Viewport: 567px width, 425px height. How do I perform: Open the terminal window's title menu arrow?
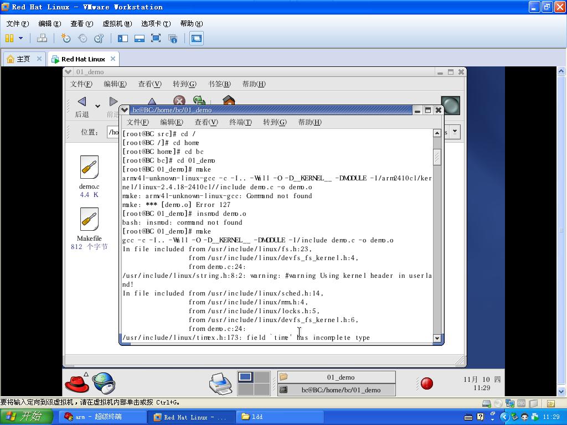point(124,110)
